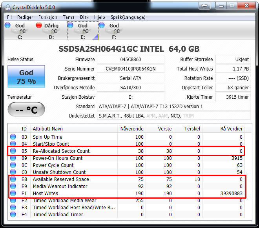259x228 pixels.
Task: Click status orb of Re-Allocated Sector Count row
Action: [13, 151]
